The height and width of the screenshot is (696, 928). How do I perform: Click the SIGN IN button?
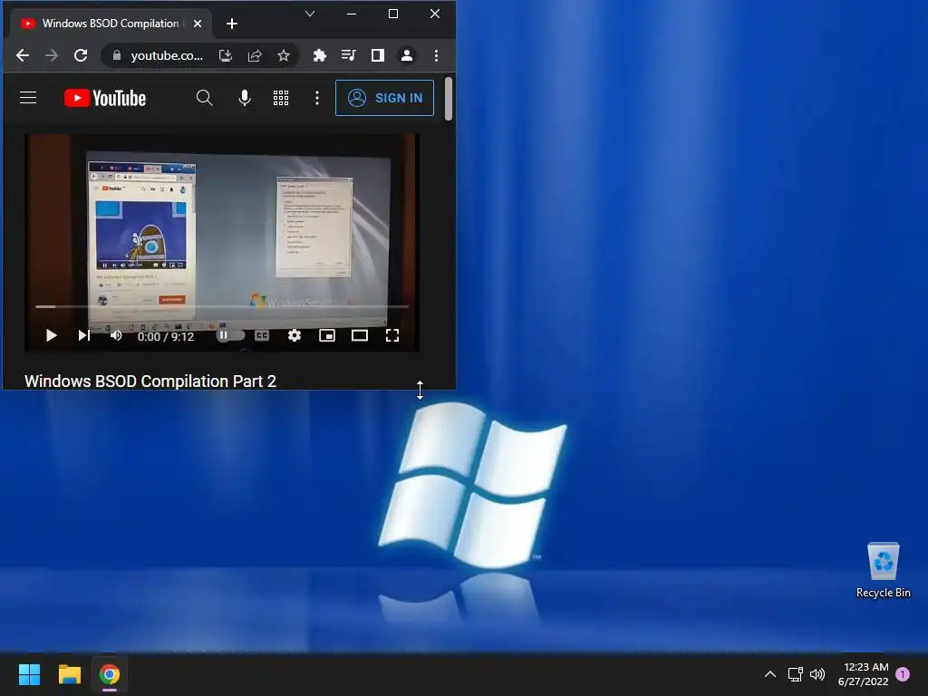click(384, 98)
